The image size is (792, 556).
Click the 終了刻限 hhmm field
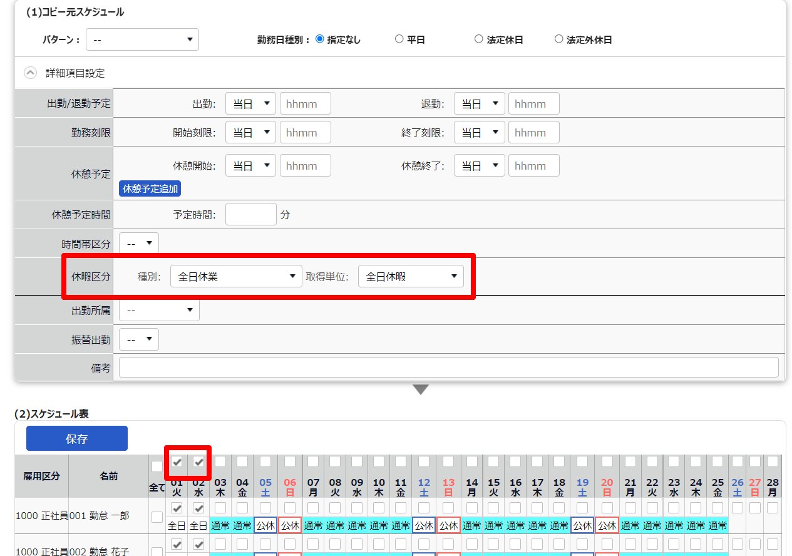pos(534,133)
